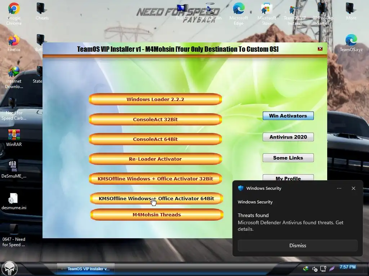Open 80 PopCap Games desktop icon

click(323, 14)
